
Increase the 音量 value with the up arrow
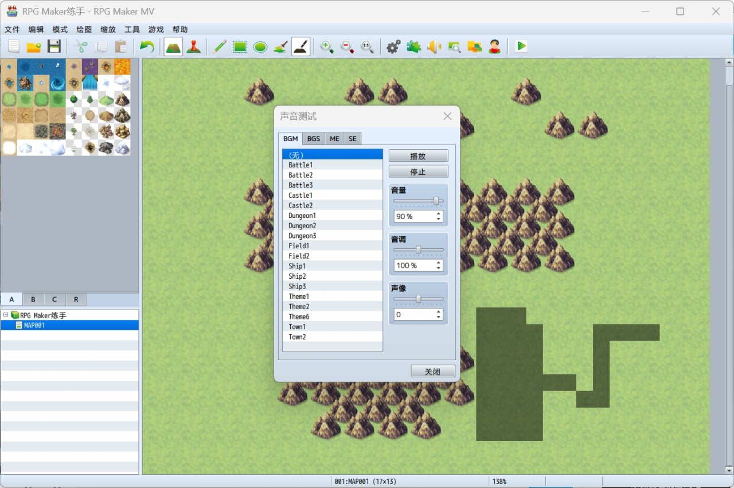click(439, 214)
